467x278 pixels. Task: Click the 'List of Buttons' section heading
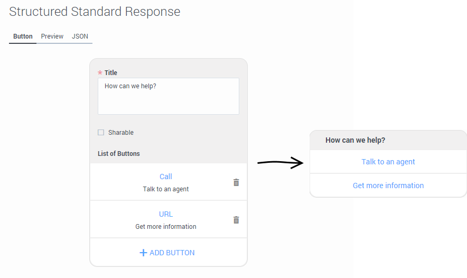[119, 154]
